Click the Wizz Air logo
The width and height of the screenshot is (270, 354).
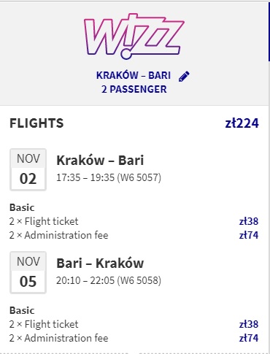(134, 36)
